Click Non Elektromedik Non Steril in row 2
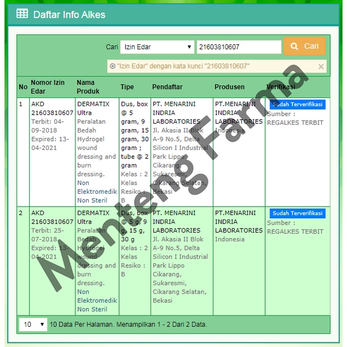This screenshot has width=347, height=347. pyautogui.click(x=97, y=300)
